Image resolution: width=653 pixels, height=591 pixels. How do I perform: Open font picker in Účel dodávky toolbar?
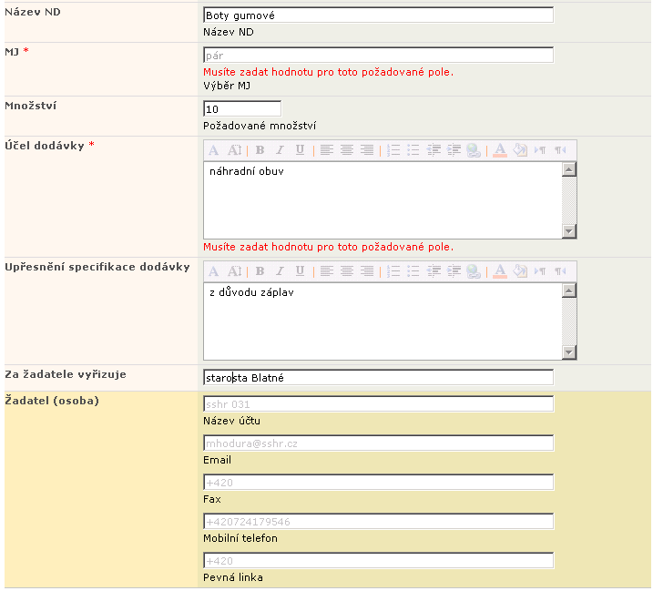coord(214,150)
